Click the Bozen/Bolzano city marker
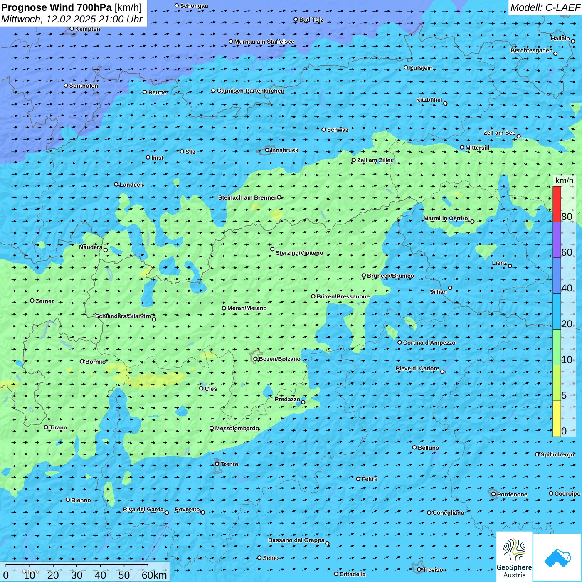This screenshot has height=582, width=582. pos(255,359)
